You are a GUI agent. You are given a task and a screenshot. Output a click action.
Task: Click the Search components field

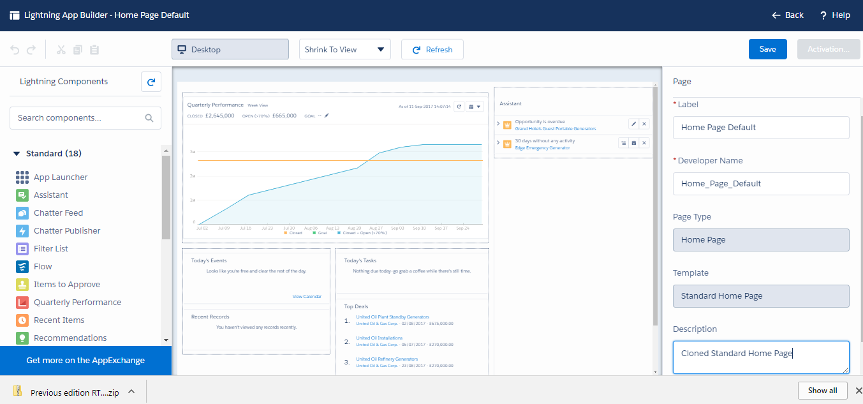click(85, 118)
